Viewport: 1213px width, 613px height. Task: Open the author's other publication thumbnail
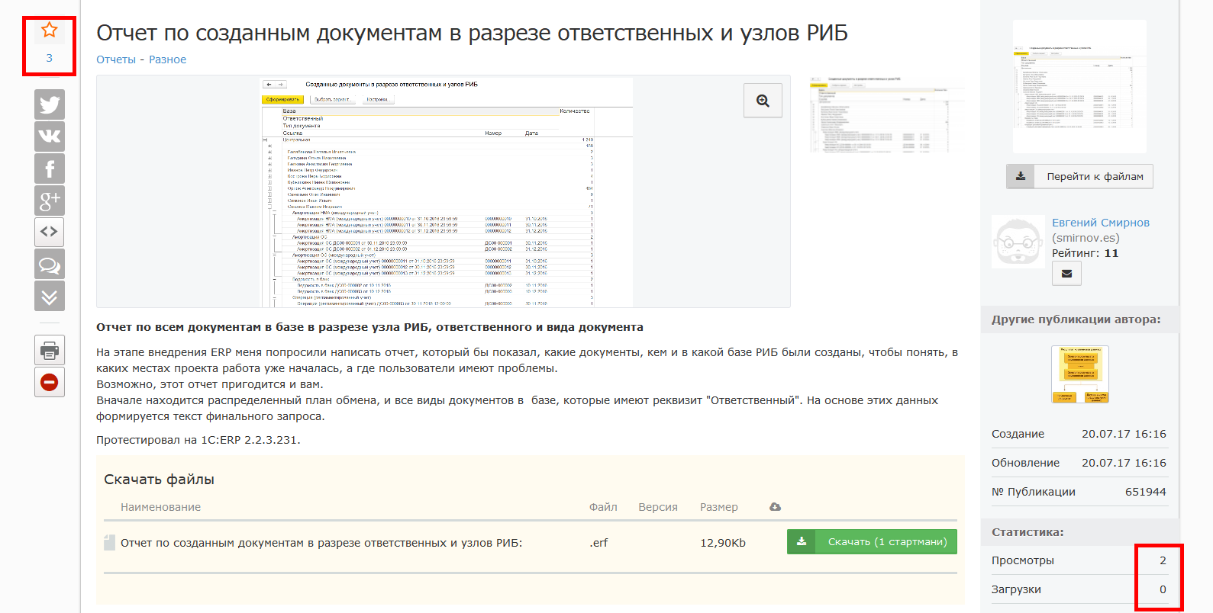tap(1079, 374)
